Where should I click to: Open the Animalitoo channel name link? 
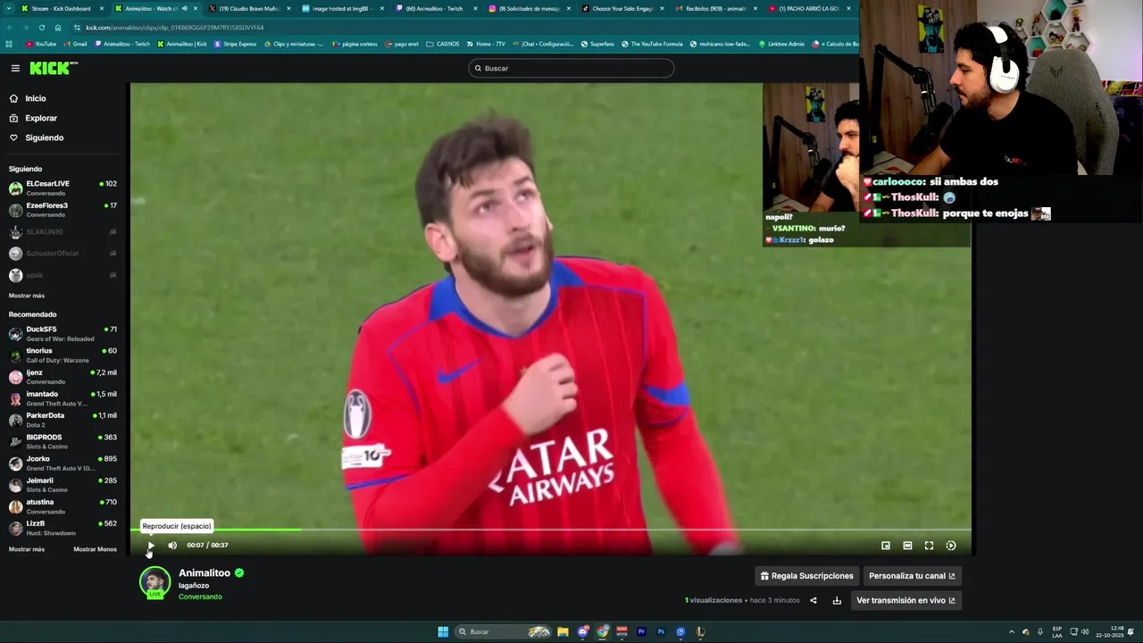[x=204, y=573]
